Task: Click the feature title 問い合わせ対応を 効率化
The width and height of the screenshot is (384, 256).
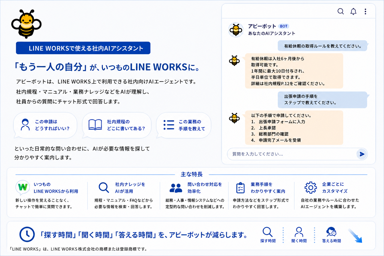Action: (x=205, y=188)
